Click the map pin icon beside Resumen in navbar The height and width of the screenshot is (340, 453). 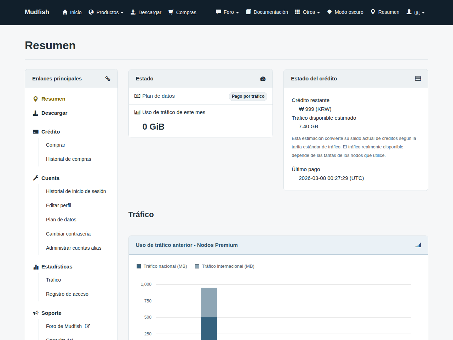coord(373,12)
